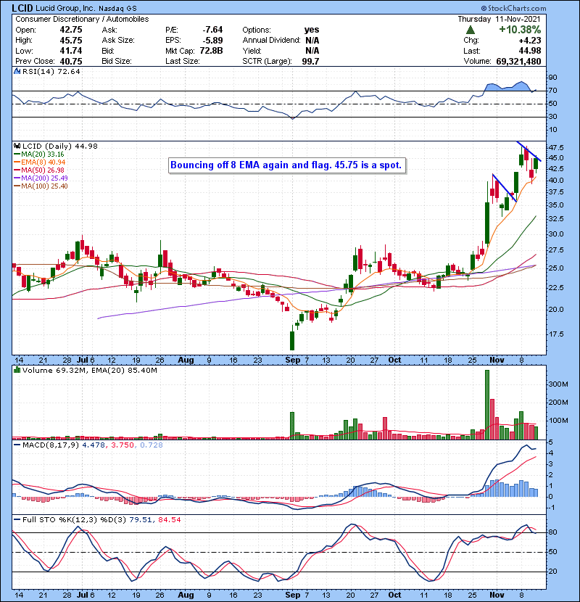Click the date Thursday 11-Nov-2021
580x602 pixels.
click(499, 19)
